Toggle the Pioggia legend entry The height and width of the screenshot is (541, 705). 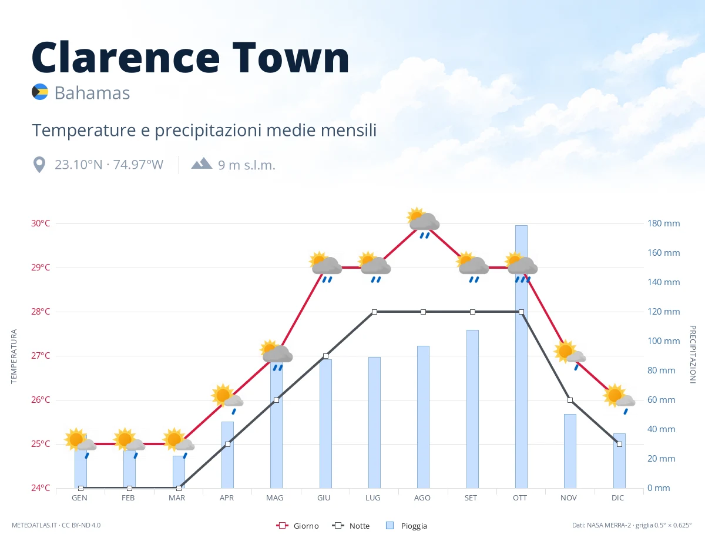407,526
